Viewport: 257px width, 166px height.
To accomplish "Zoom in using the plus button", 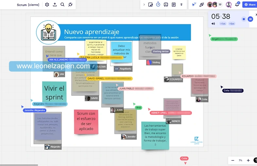I will 248,160.
